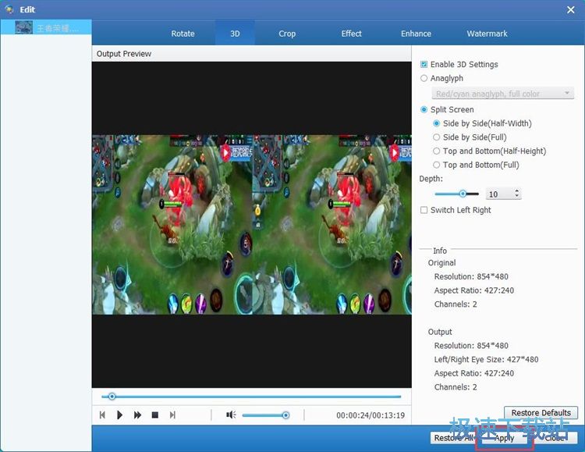Click the Close button at bottom
Screen dimensions: 585x452
[554, 438]
